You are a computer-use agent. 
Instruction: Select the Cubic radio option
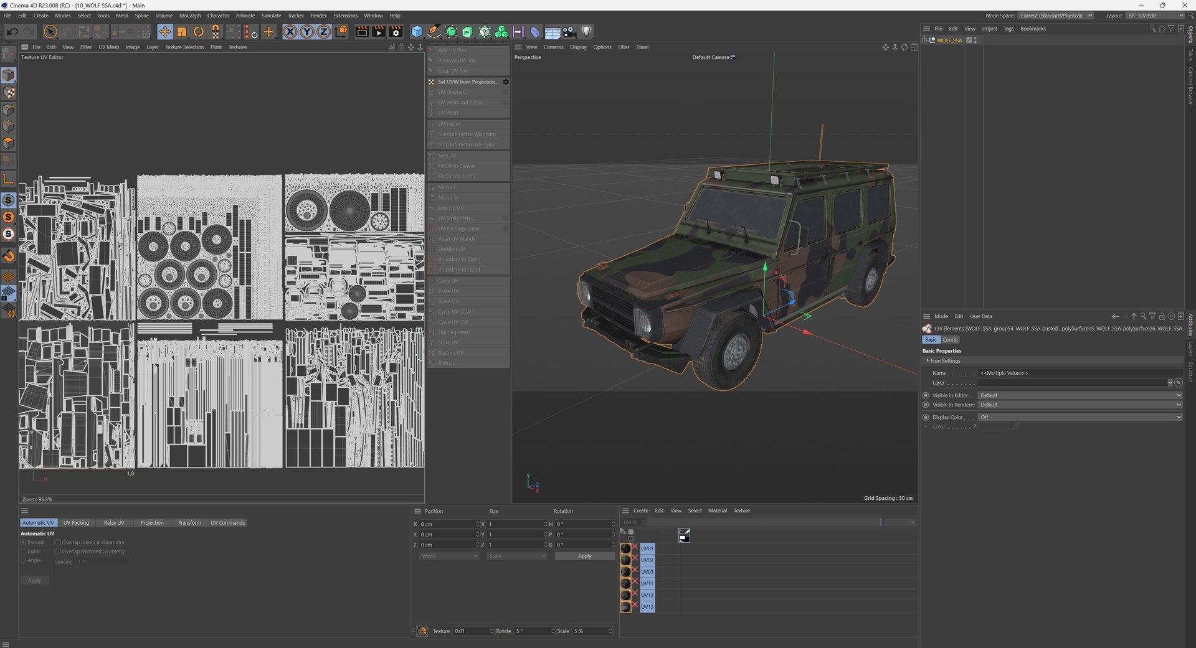24,552
